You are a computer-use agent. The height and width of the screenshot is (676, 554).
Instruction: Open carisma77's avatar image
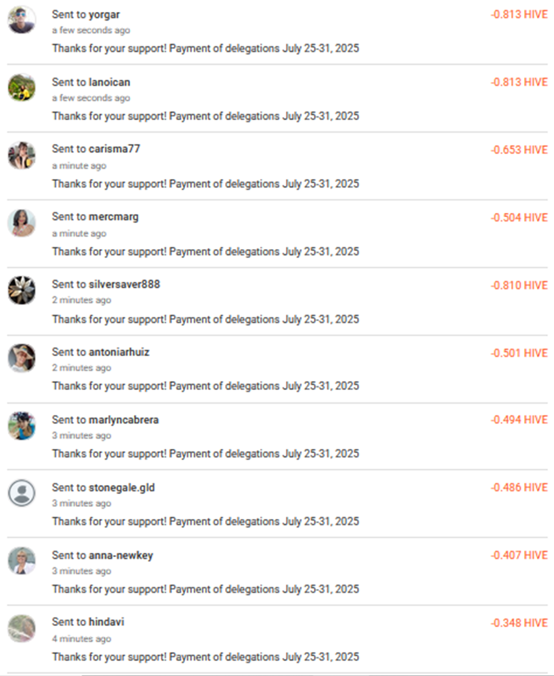coord(21,155)
